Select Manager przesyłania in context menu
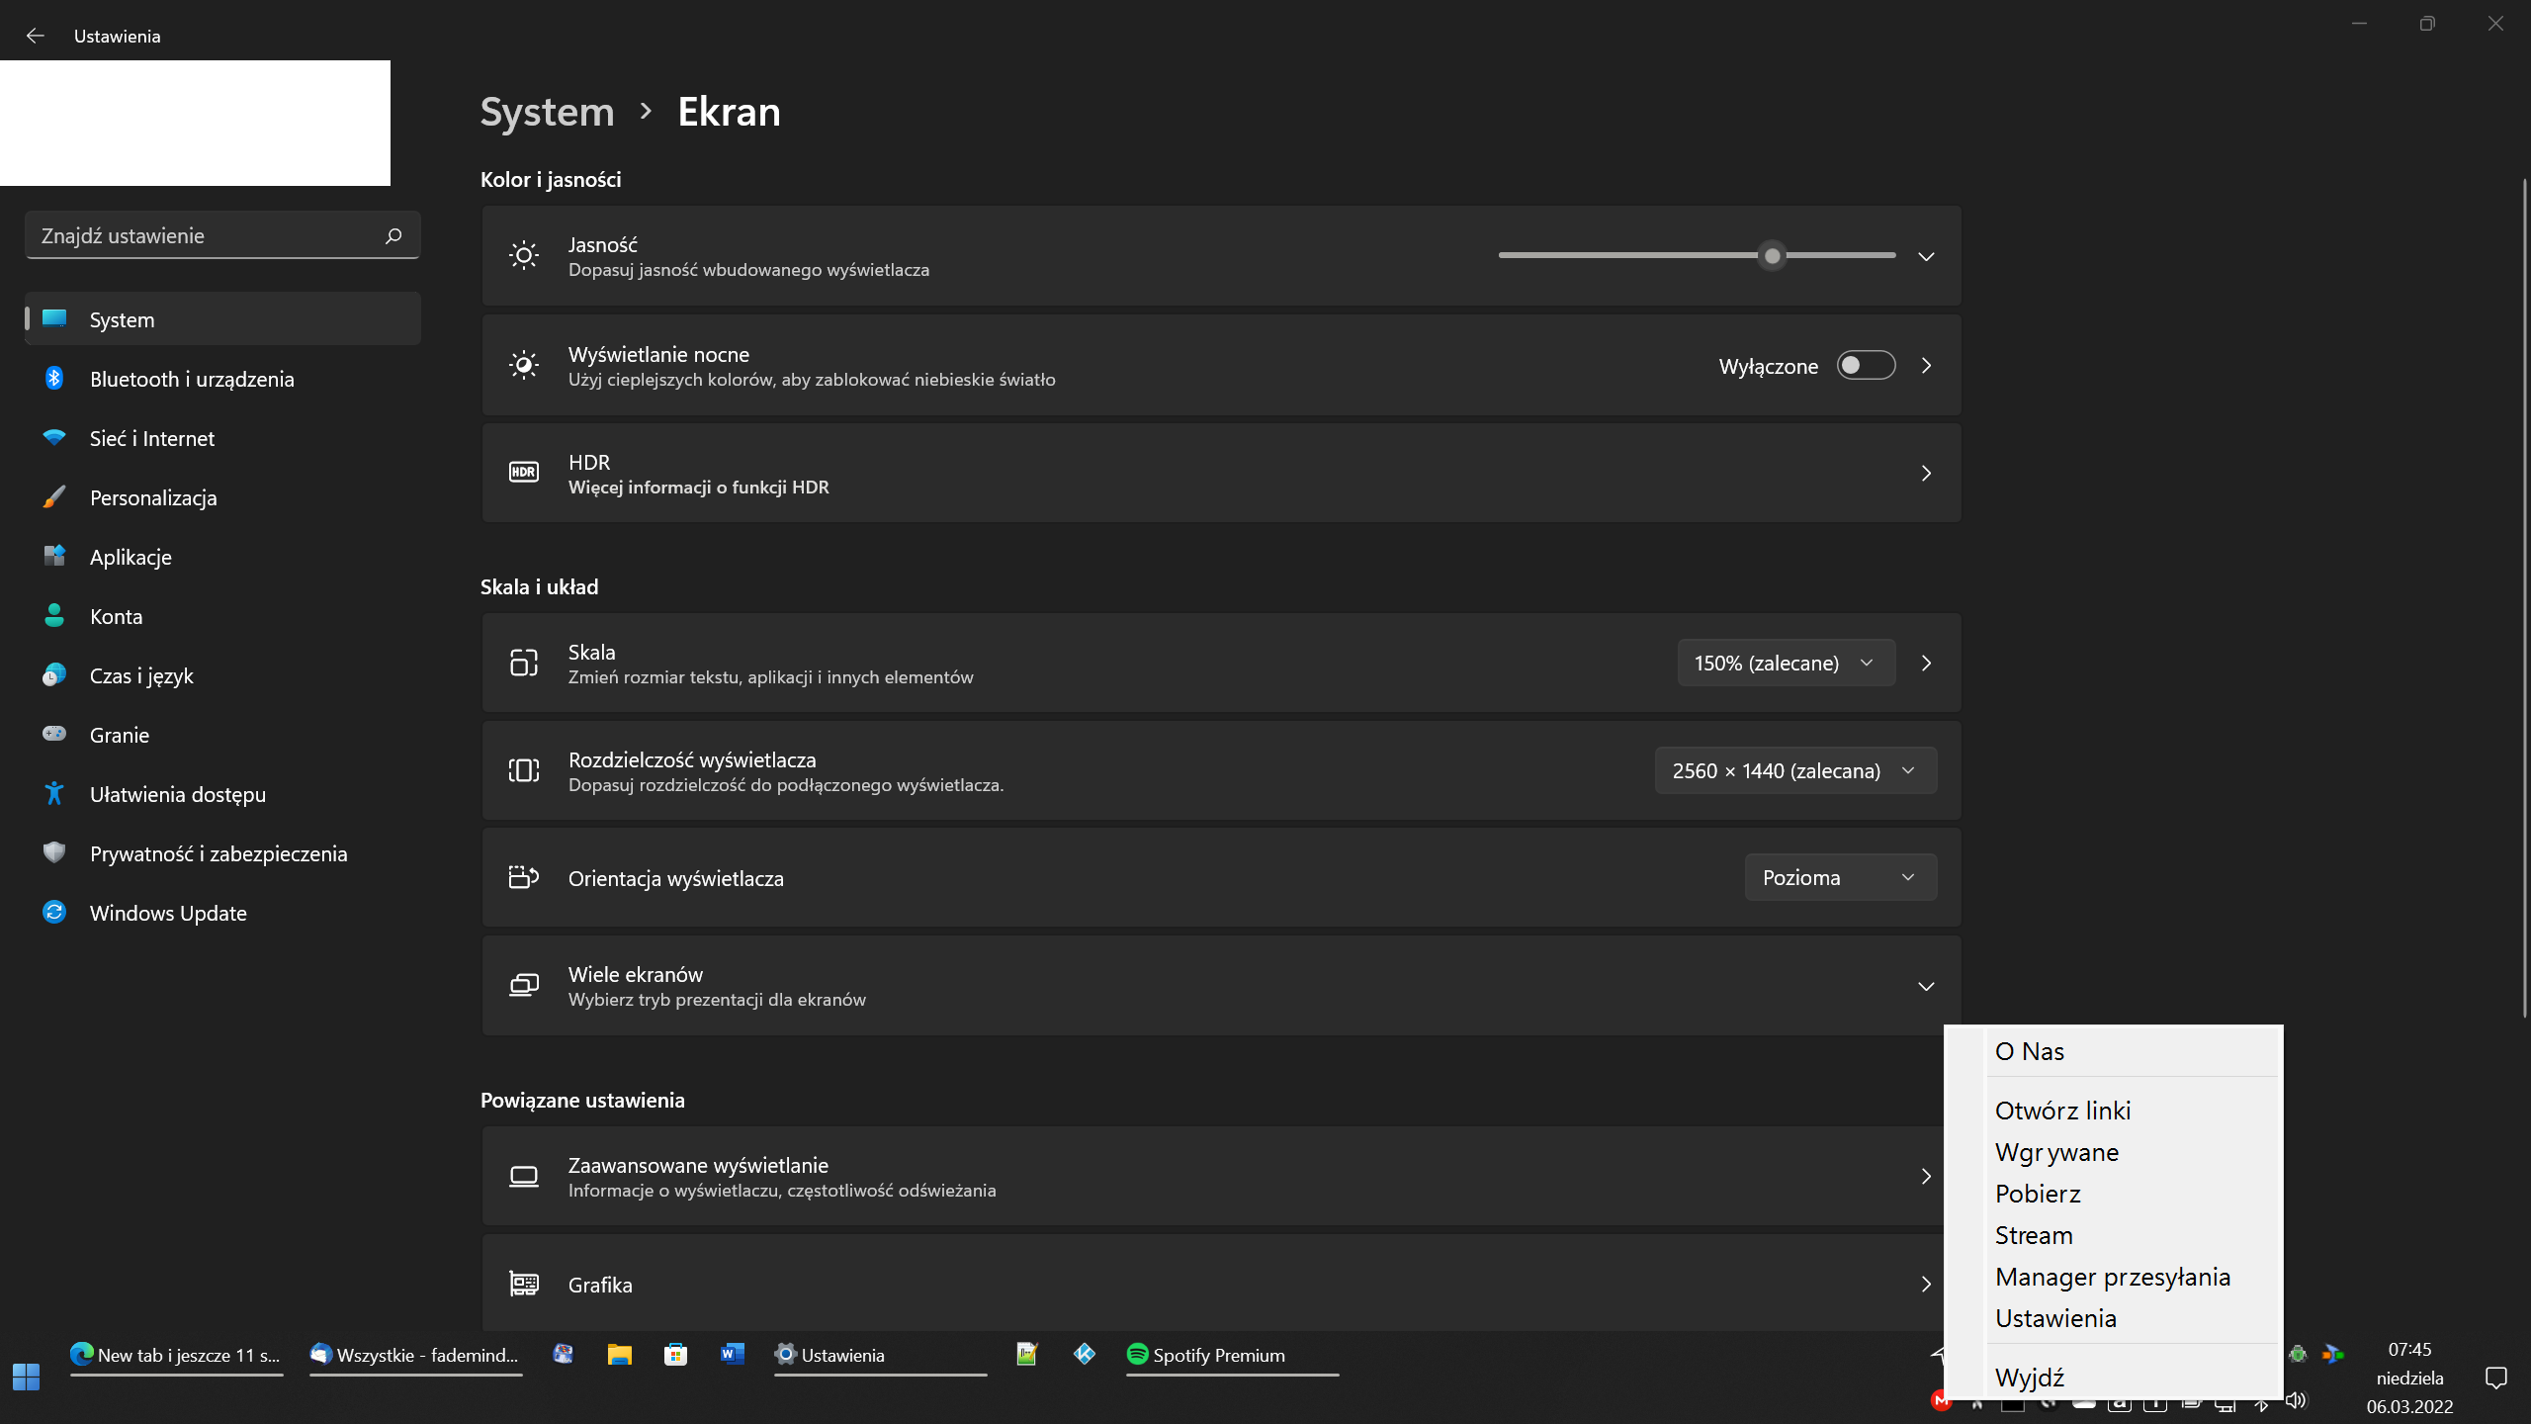Image resolution: width=2531 pixels, height=1424 pixels. (x=2112, y=1277)
